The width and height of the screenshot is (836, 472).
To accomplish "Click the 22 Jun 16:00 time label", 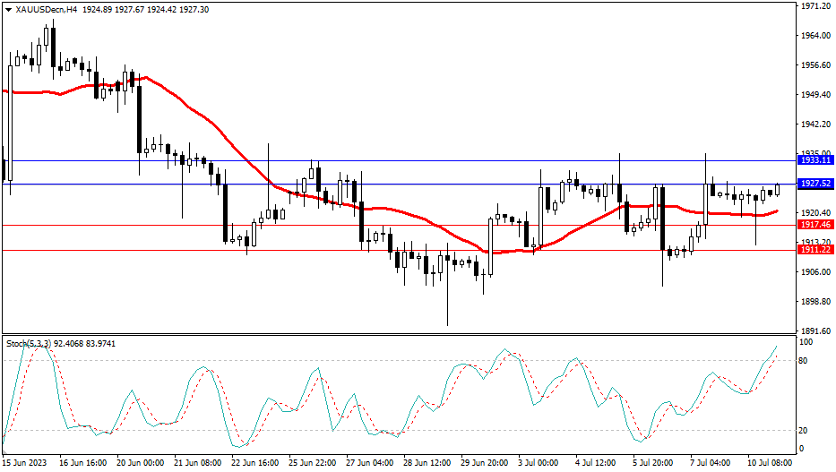I will [255, 463].
